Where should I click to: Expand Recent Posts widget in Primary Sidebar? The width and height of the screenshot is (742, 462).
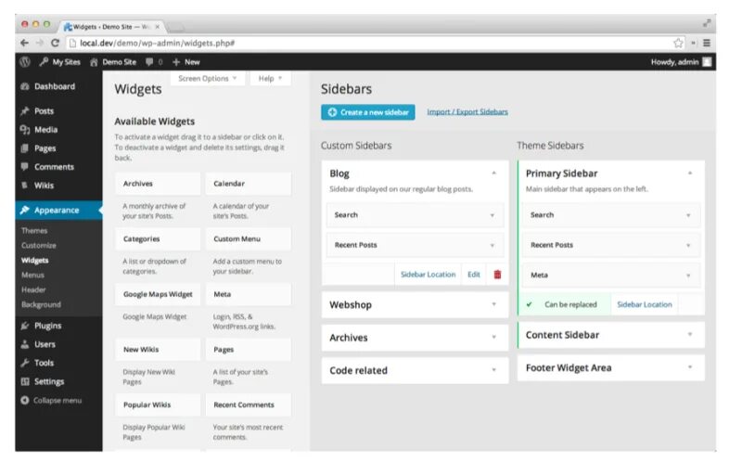point(688,245)
